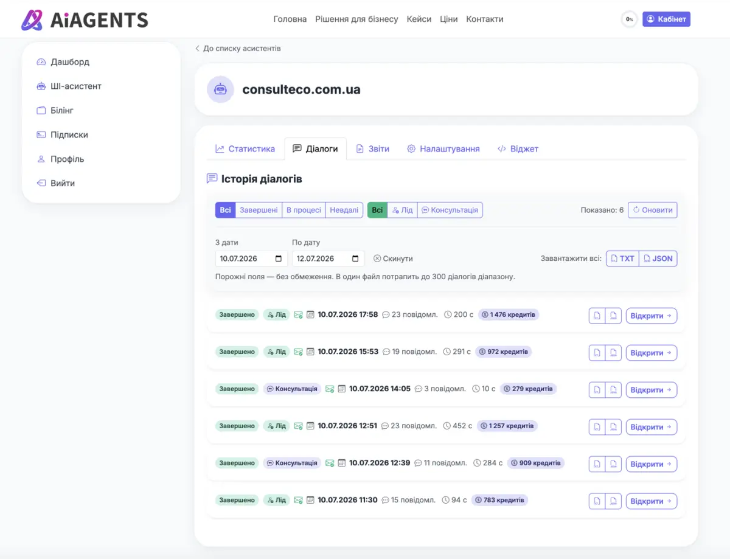The image size is (730, 559).
Task: Filter dialogs by Невдалі
Action: coord(344,210)
